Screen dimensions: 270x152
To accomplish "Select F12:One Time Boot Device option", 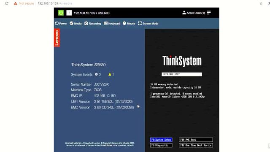I will 196,145.
